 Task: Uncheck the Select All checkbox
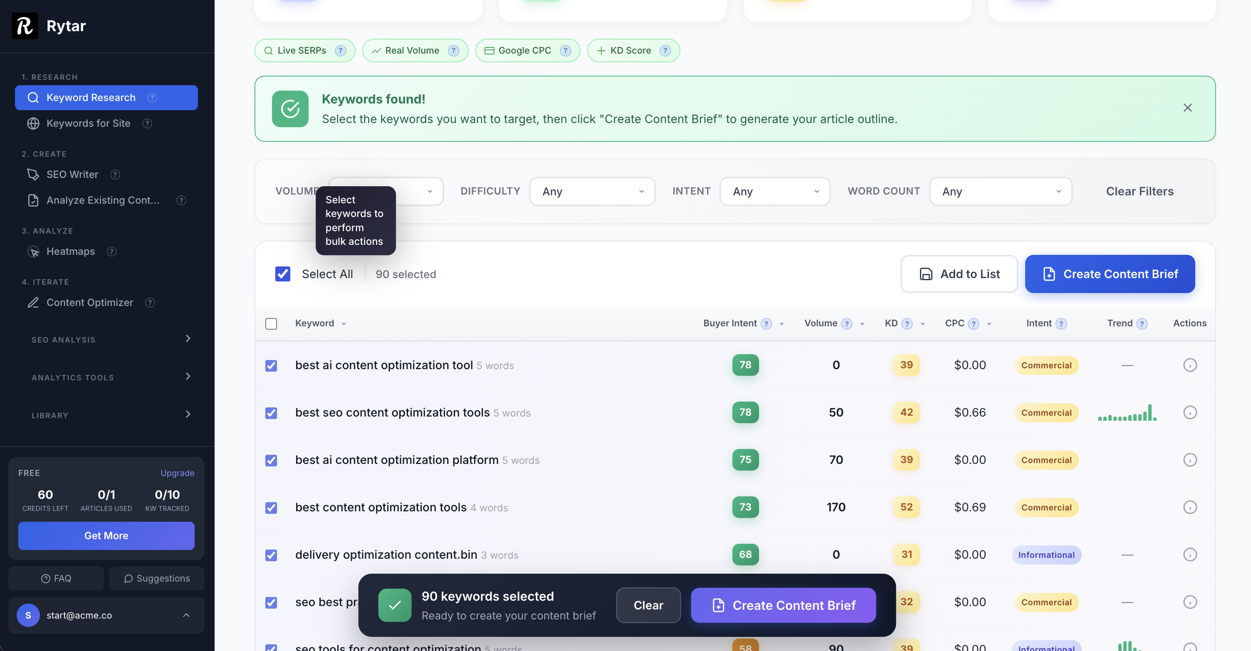pyautogui.click(x=283, y=274)
